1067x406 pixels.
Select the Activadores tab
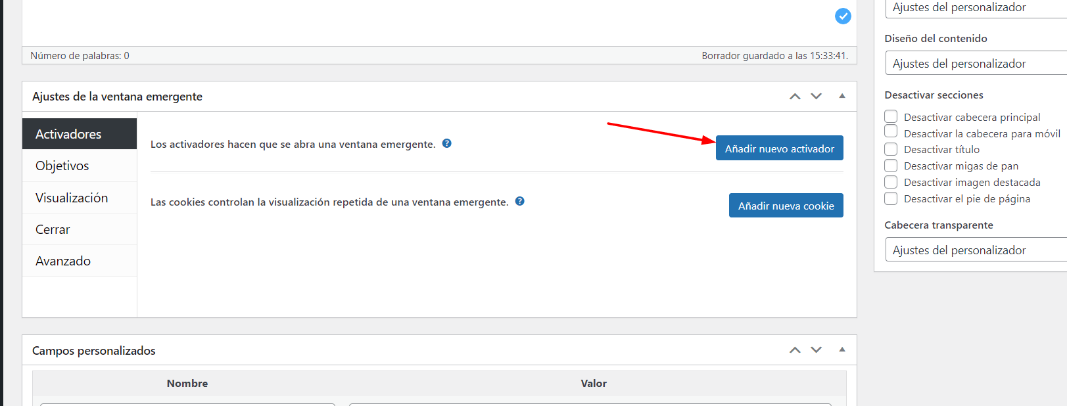click(x=80, y=134)
